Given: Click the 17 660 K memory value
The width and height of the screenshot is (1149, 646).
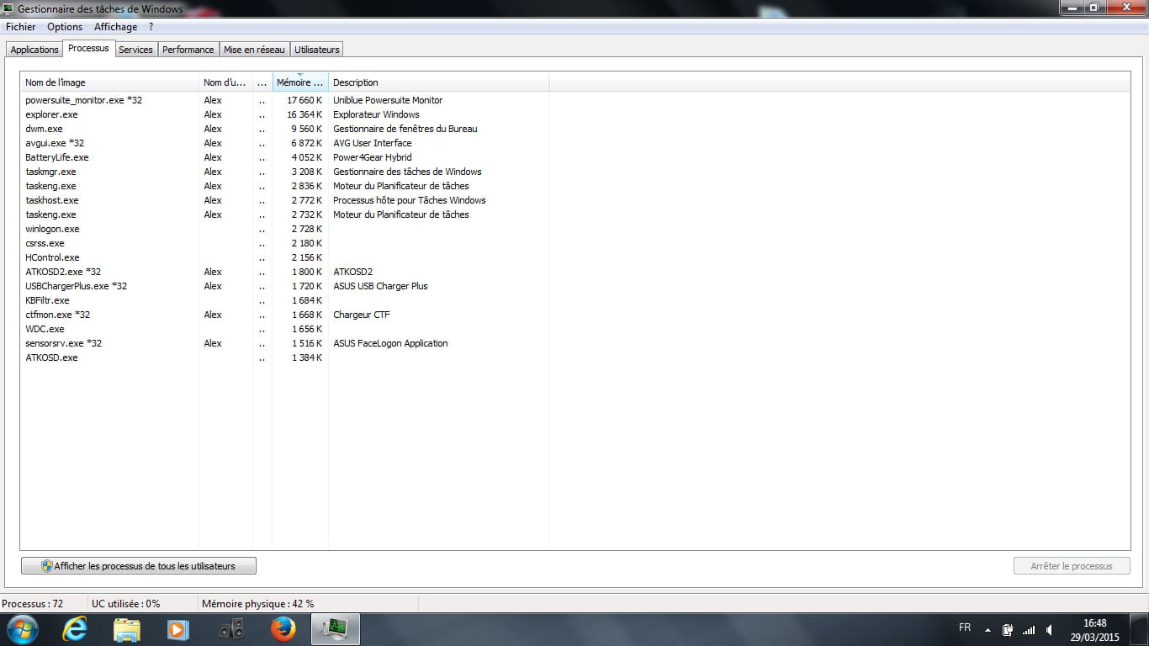Looking at the screenshot, I should tap(304, 100).
